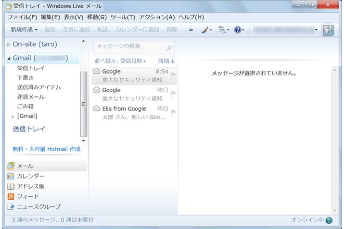
Task: Click the 転送 forward button
Action: [x=102, y=29]
